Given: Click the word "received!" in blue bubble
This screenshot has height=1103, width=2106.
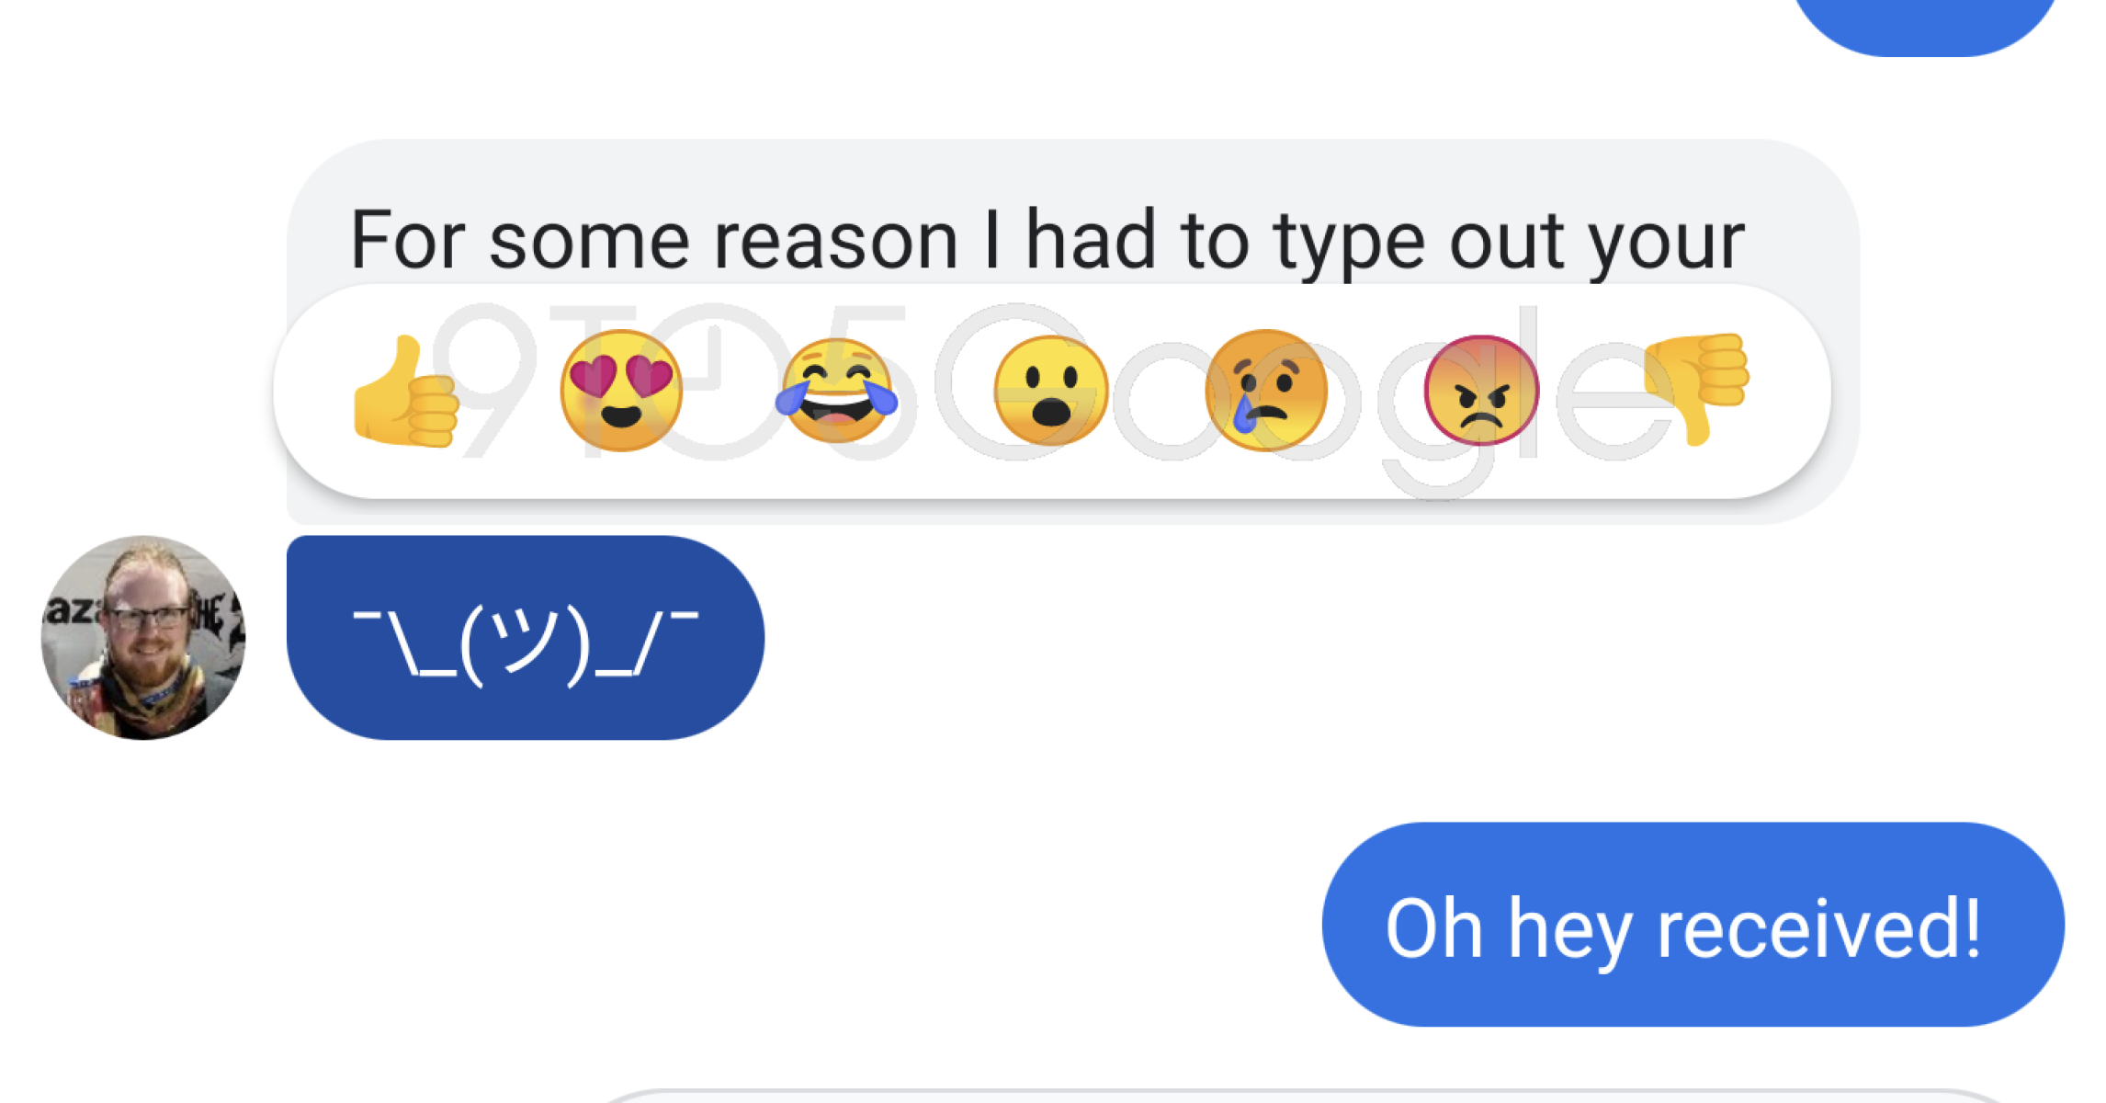Looking at the screenshot, I should [x=1818, y=928].
